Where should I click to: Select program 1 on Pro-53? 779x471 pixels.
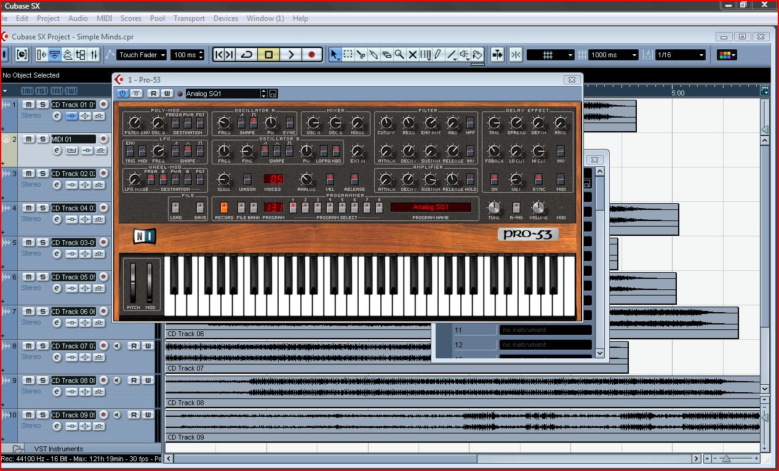(294, 207)
